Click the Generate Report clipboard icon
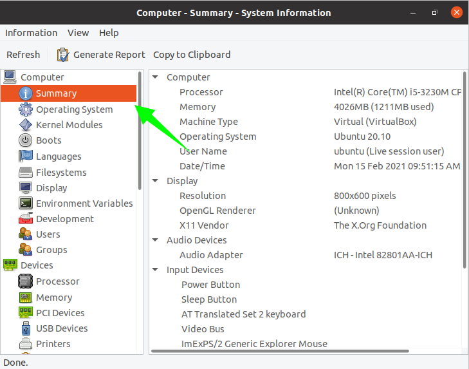 tap(63, 55)
